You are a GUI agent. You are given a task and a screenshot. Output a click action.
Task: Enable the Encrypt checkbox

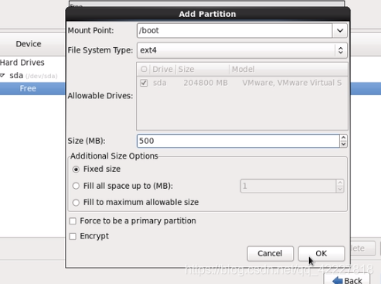pyautogui.click(x=73, y=236)
